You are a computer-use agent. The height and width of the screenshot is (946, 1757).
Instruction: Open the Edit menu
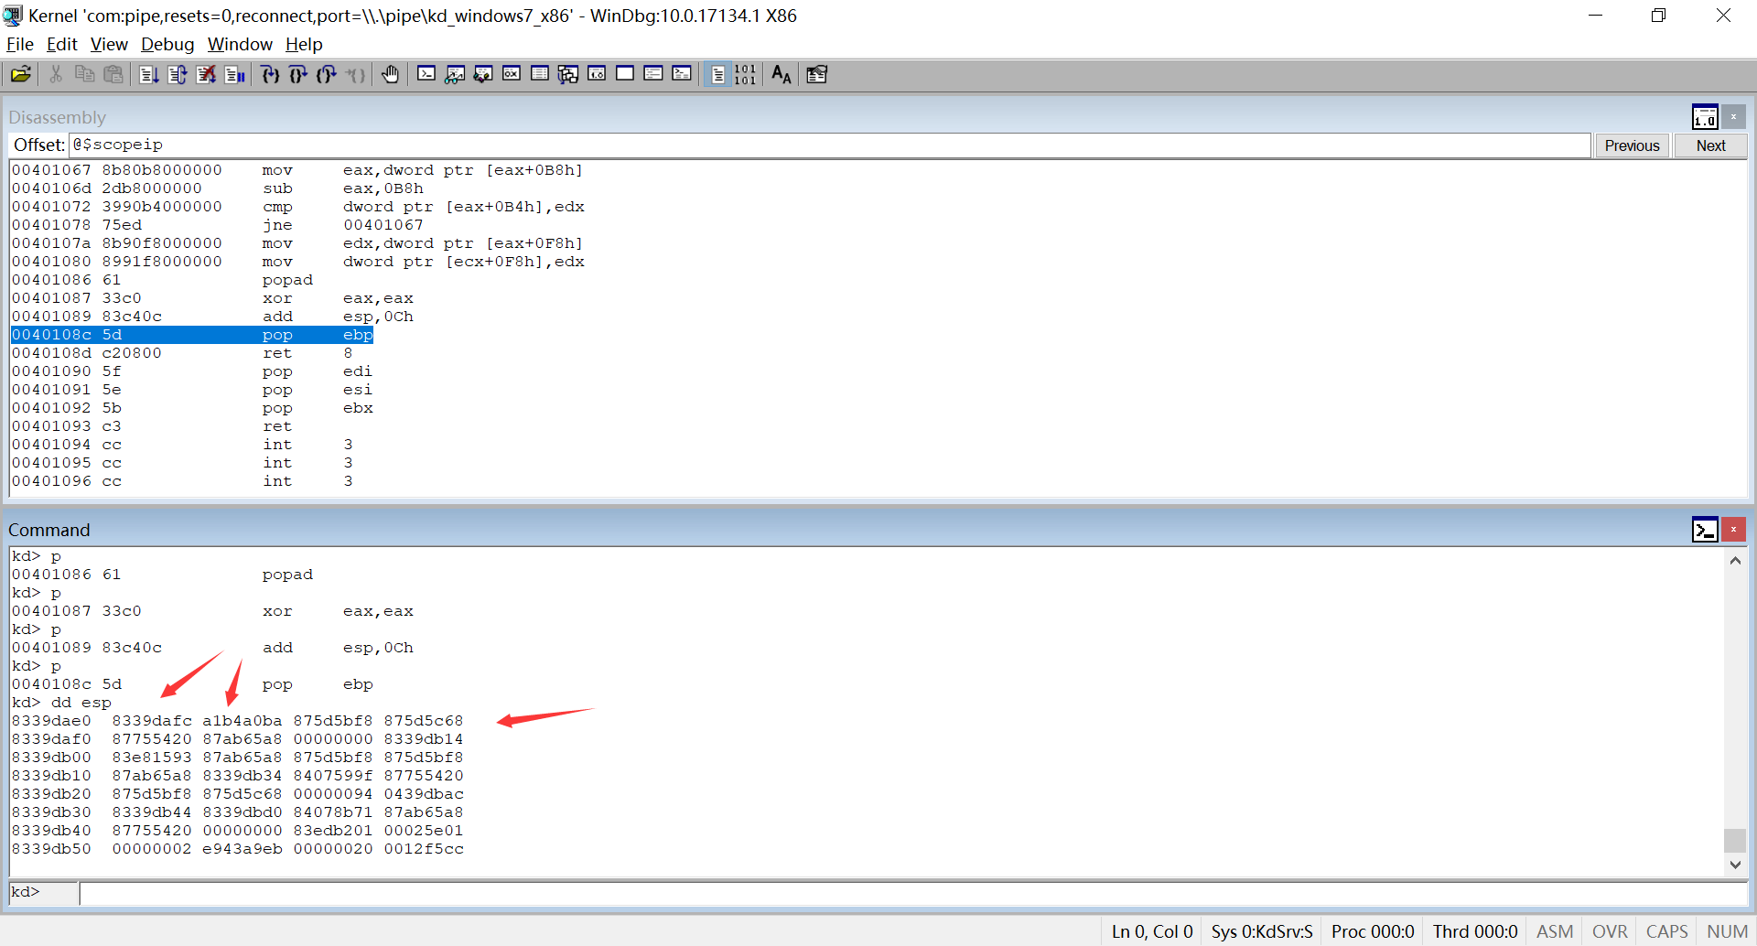pos(62,44)
